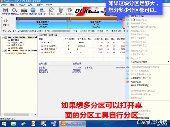Open the 快速分区 (Quick Partition) tool
Viewport: 170px width, 127px height.
click(x=33, y=11)
